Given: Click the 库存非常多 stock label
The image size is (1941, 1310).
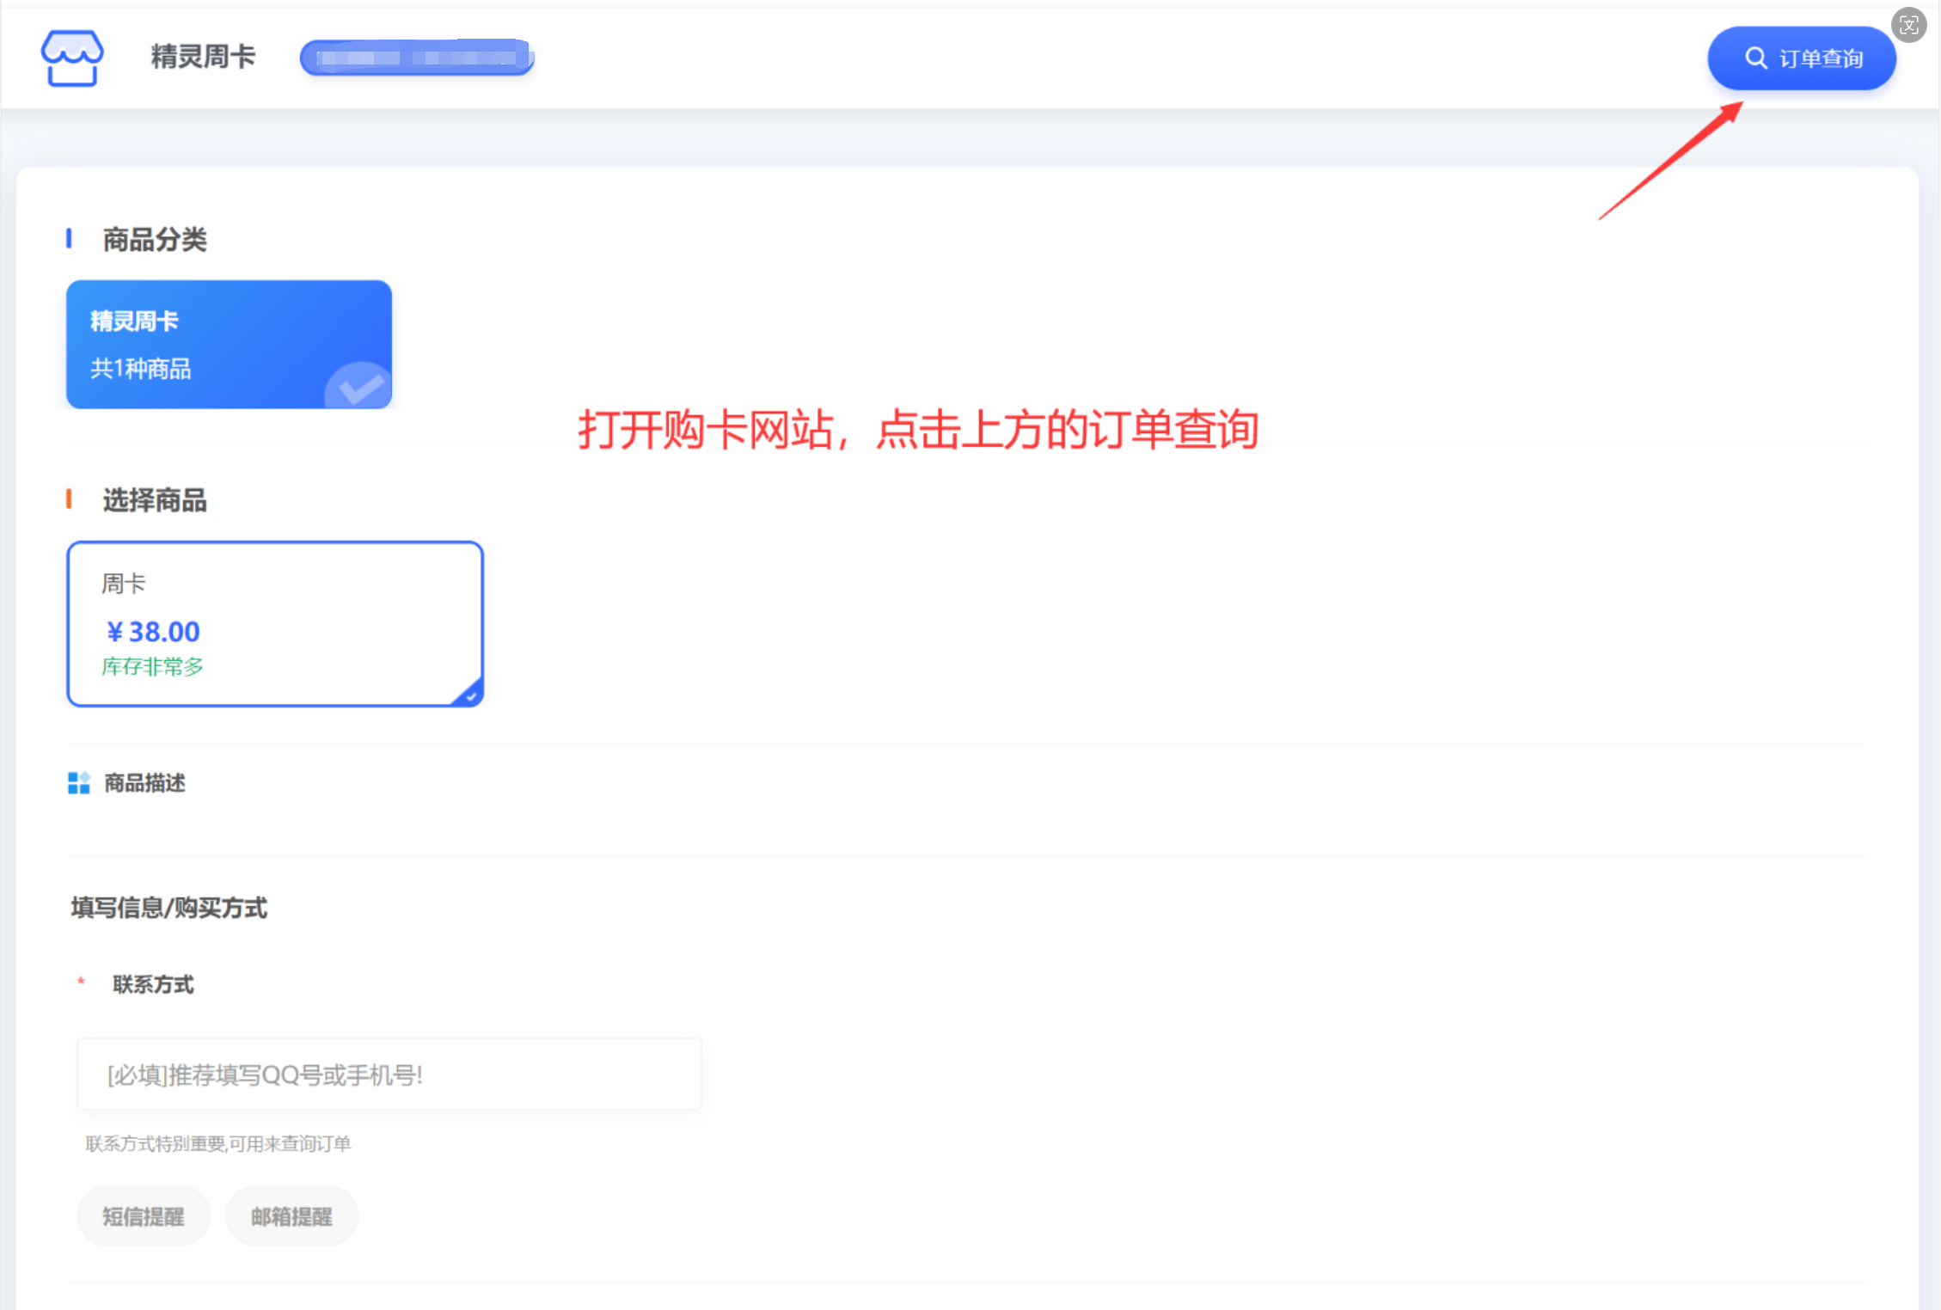Looking at the screenshot, I should (x=152, y=666).
